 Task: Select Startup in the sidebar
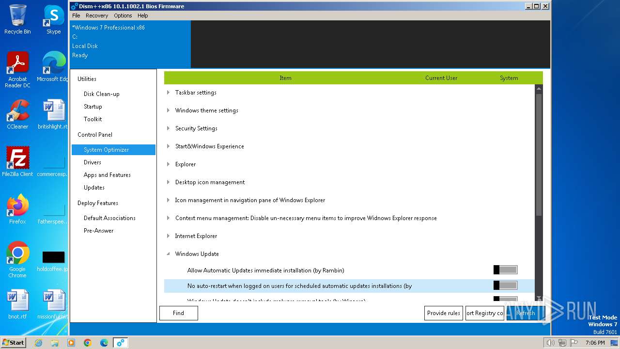coord(113,107)
